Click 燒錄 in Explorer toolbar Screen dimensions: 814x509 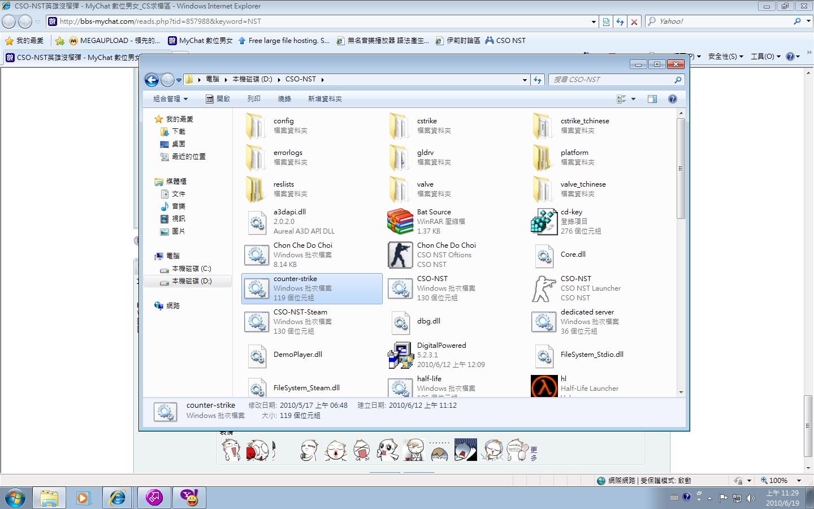[284, 99]
